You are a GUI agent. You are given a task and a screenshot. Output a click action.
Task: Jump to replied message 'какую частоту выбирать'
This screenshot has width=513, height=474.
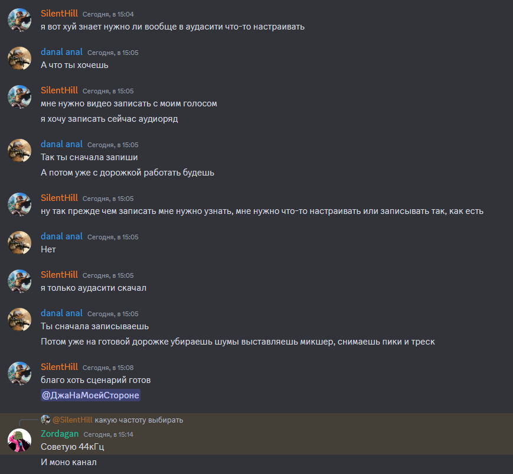[x=139, y=420]
